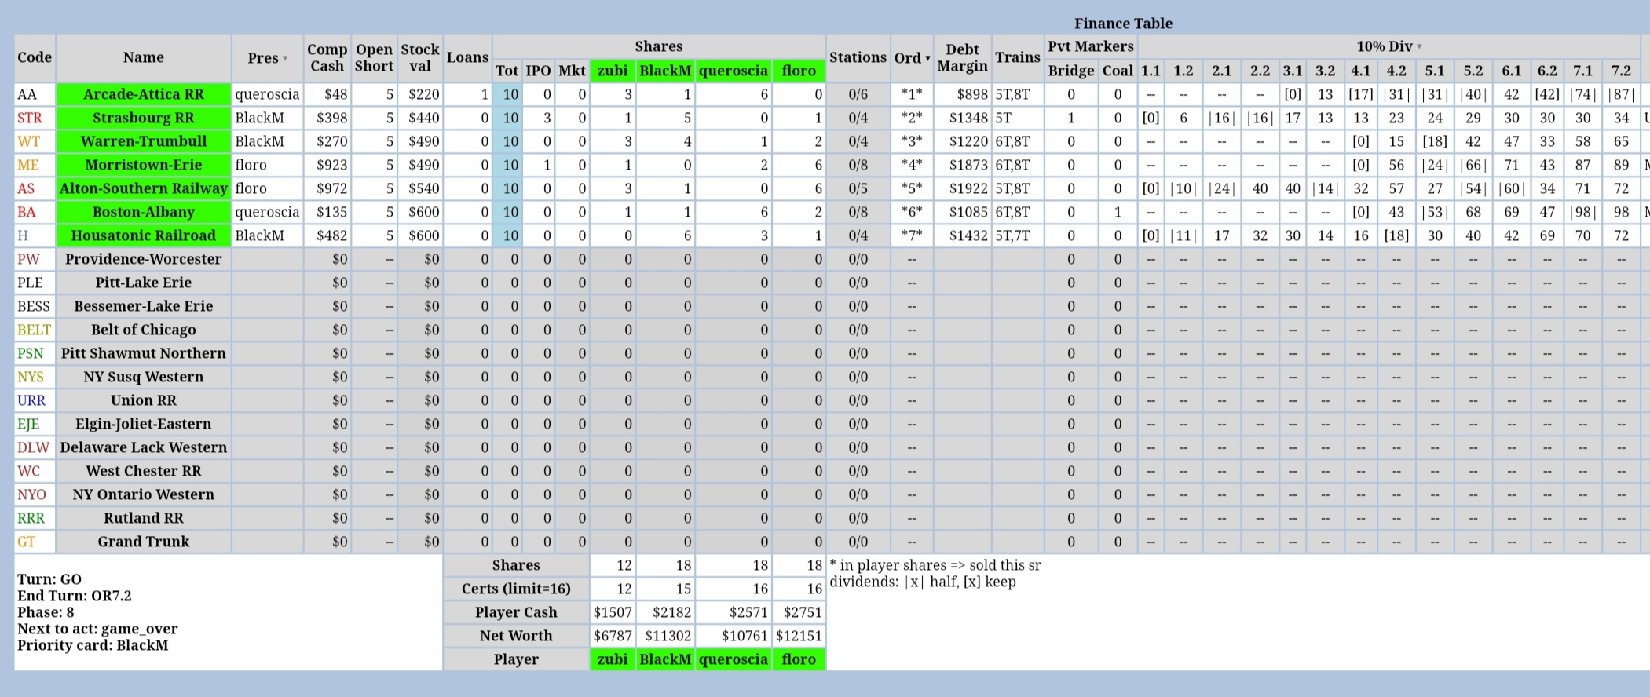Click the IPO shares column header
The width and height of the screenshot is (1650, 697).
pyautogui.click(x=538, y=71)
